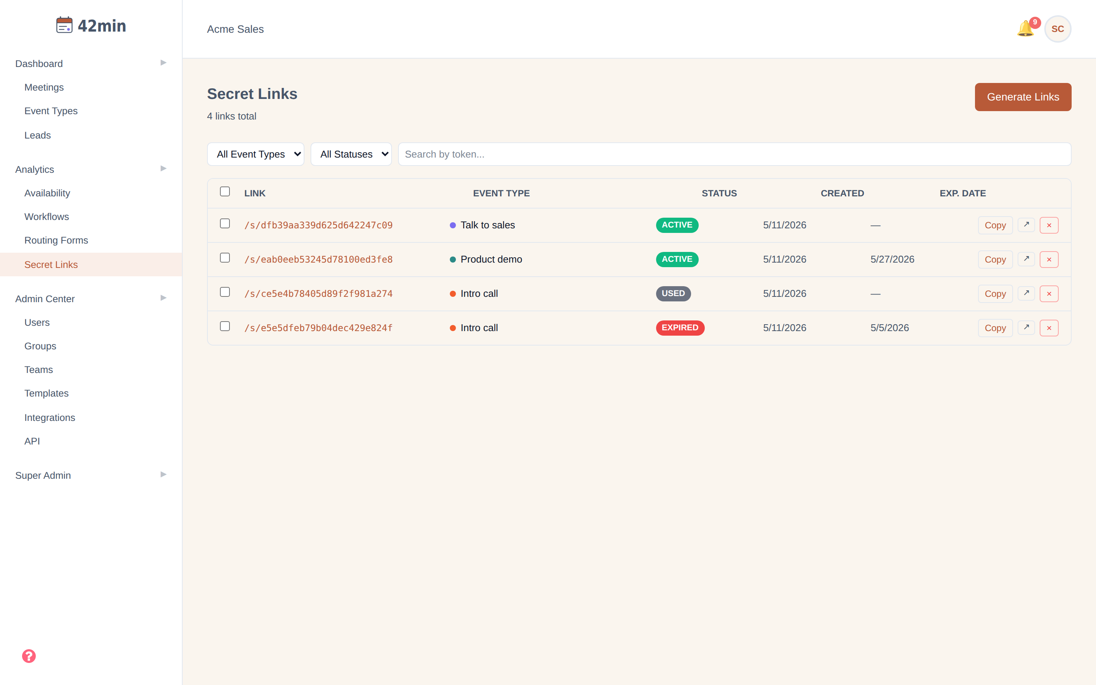This screenshot has height=685, width=1096.
Task: Open the eab0eeb5 link in new tab
Action: tap(1026, 259)
